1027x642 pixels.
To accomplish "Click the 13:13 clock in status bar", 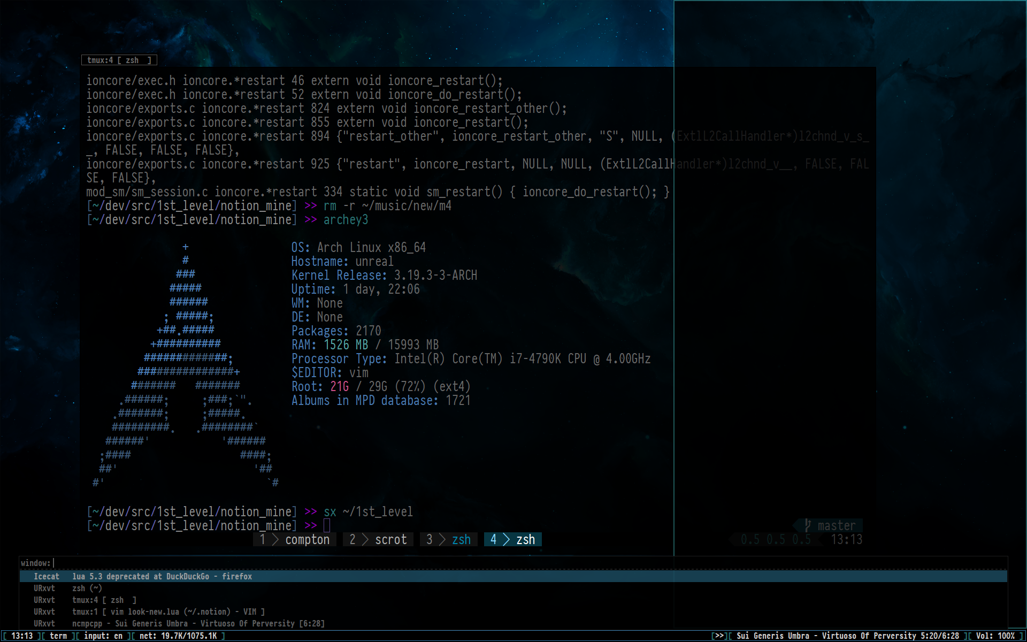I will (x=22, y=636).
